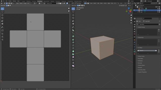The height and width of the screenshot is (90, 161).
Task: Hide the Camera object in outliner
Action: [x=158, y=9]
